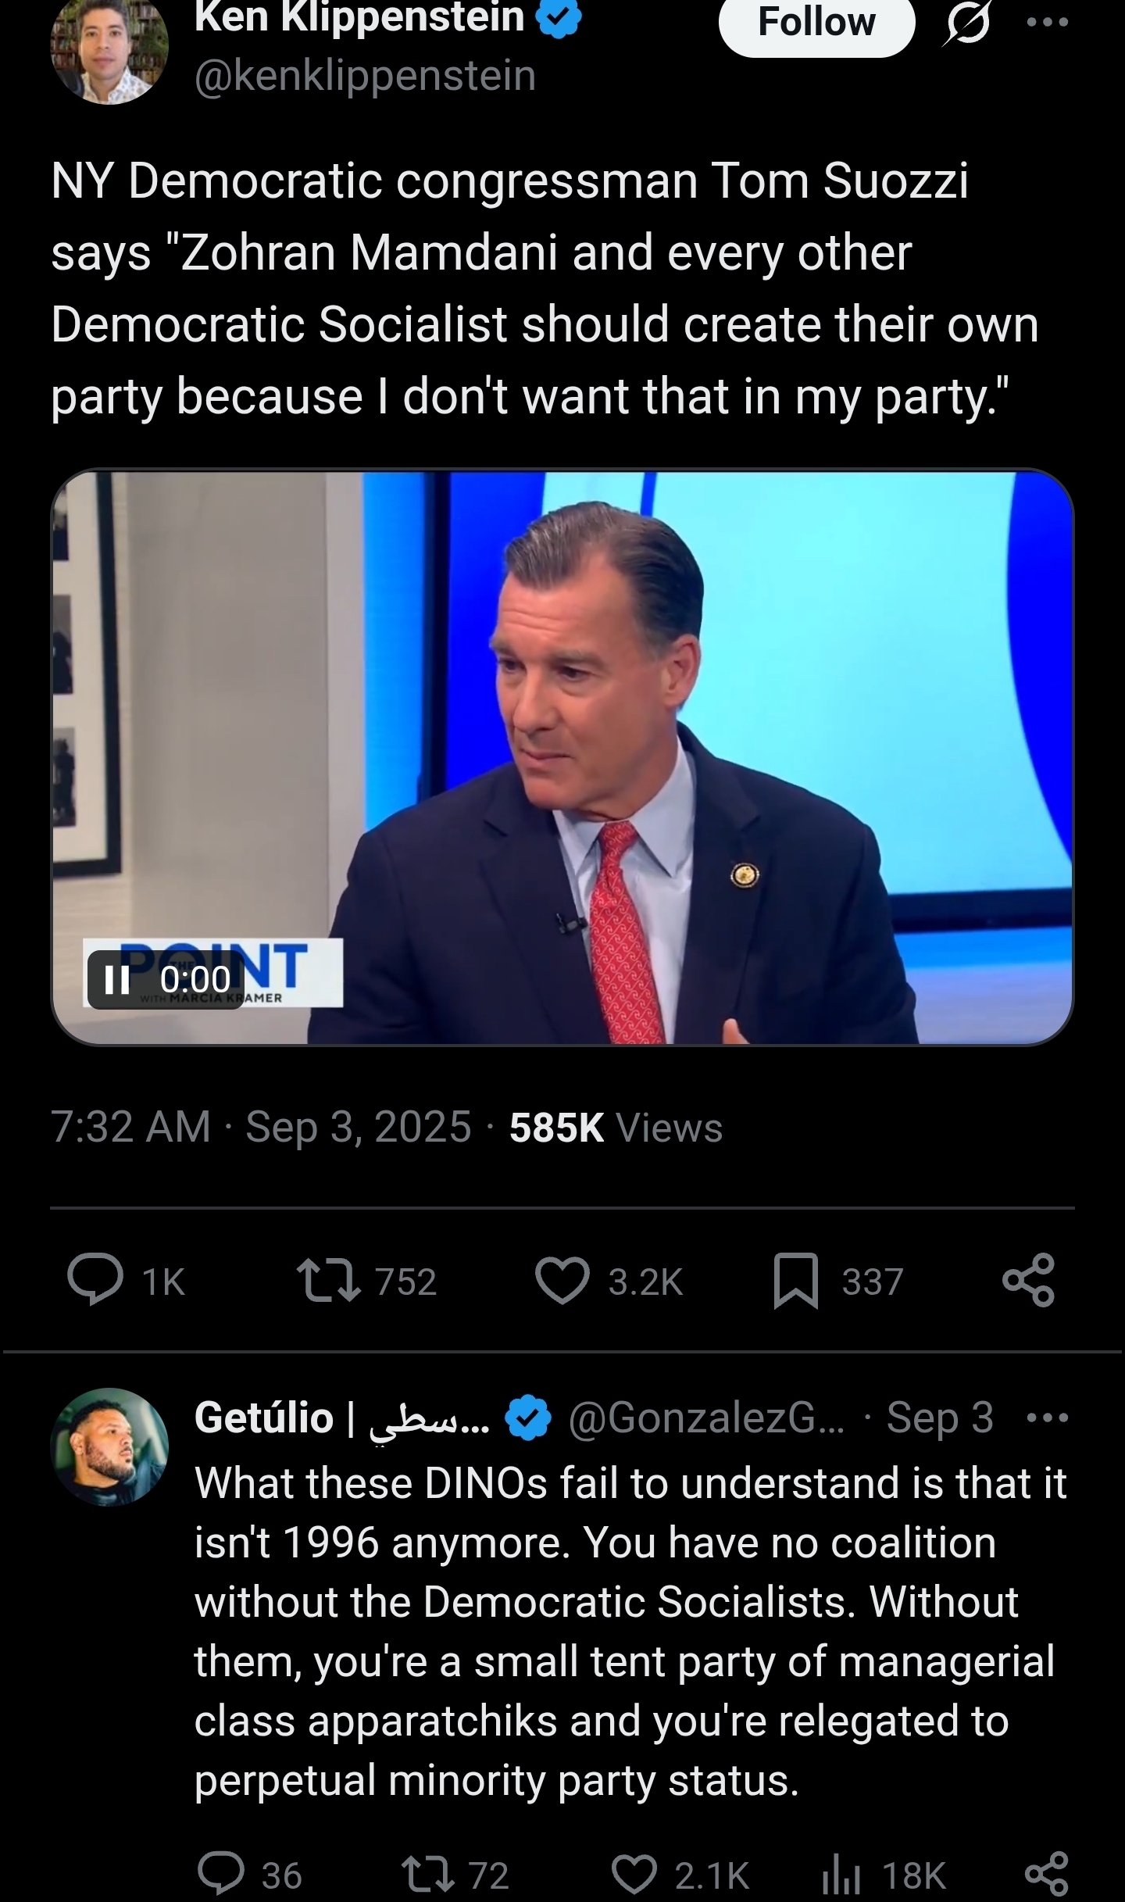Click the Grok icon beside Follow
1125x1902 pixels.
click(x=966, y=25)
